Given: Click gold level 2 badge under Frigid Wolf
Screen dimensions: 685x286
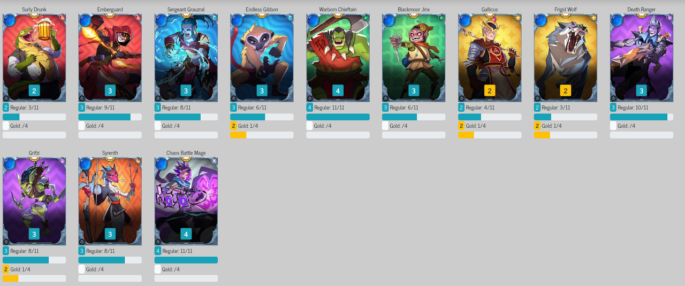Looking at the screenshot, I should tap(538, 126).
